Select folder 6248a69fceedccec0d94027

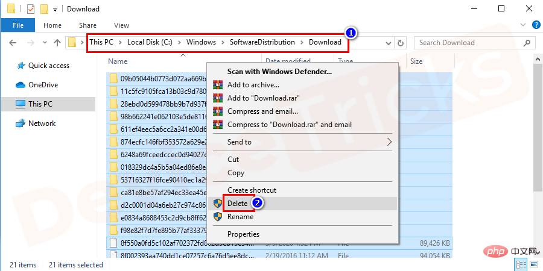[164, 155]
